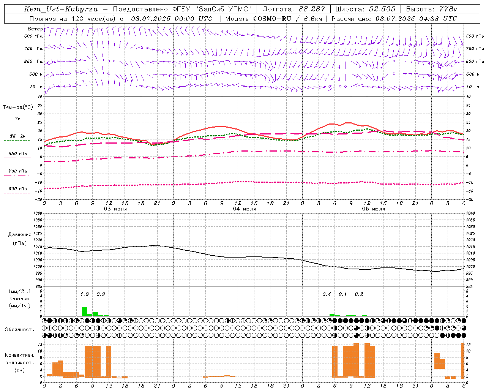Screen dimensions: 486x389
Task: Click the 1.9 precipitation amount
Action: click(x=85, y=294)
